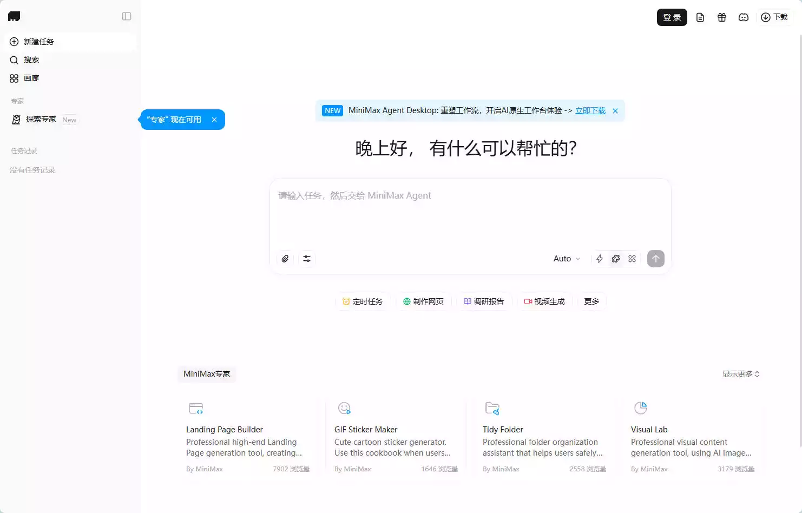Click the page's vertical scrollbar
Viewport: 802px width, 513px height.
[x=800, y=240]
